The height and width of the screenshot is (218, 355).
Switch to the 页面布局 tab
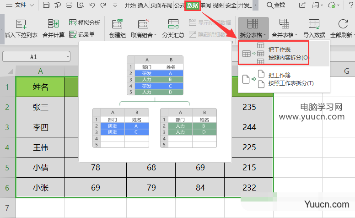[161, 5]
